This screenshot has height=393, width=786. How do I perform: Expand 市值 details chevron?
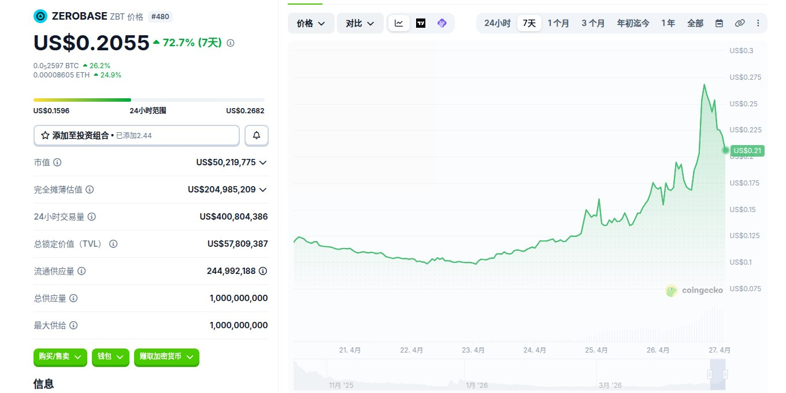pos(263,163)
